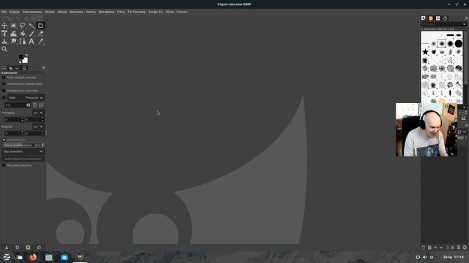Select the Paintbrush tool

point(32,34)
